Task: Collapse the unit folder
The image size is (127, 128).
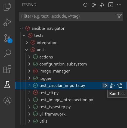Action: click(27, 50)
